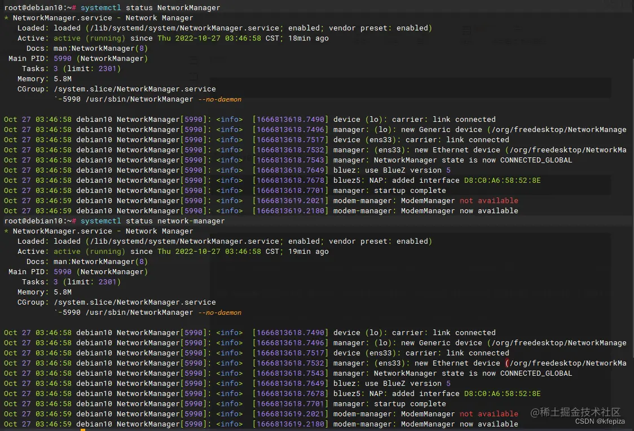Click "ModemManager now available" in the first status output
Viewport: 634px width, 431px height.
[459, 210]
